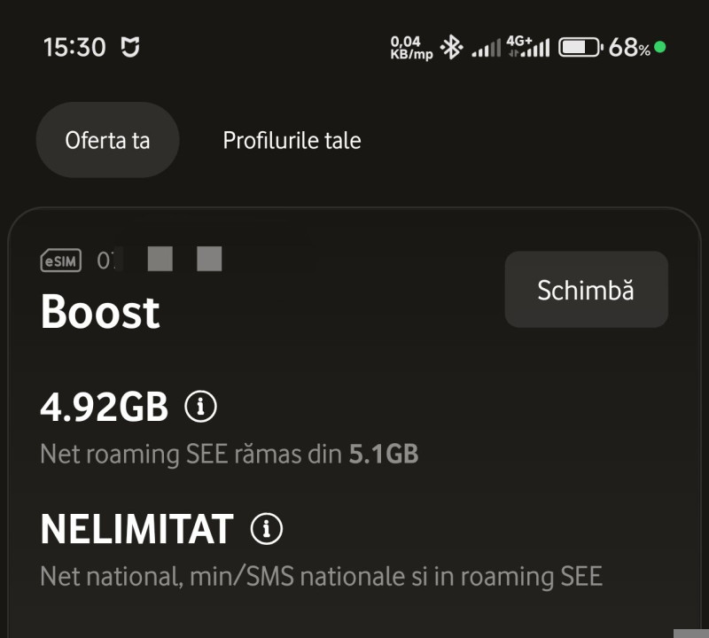Tap the 15:30 clock in status bar
The width and height of the screenshot is (709, 638).
74,47
